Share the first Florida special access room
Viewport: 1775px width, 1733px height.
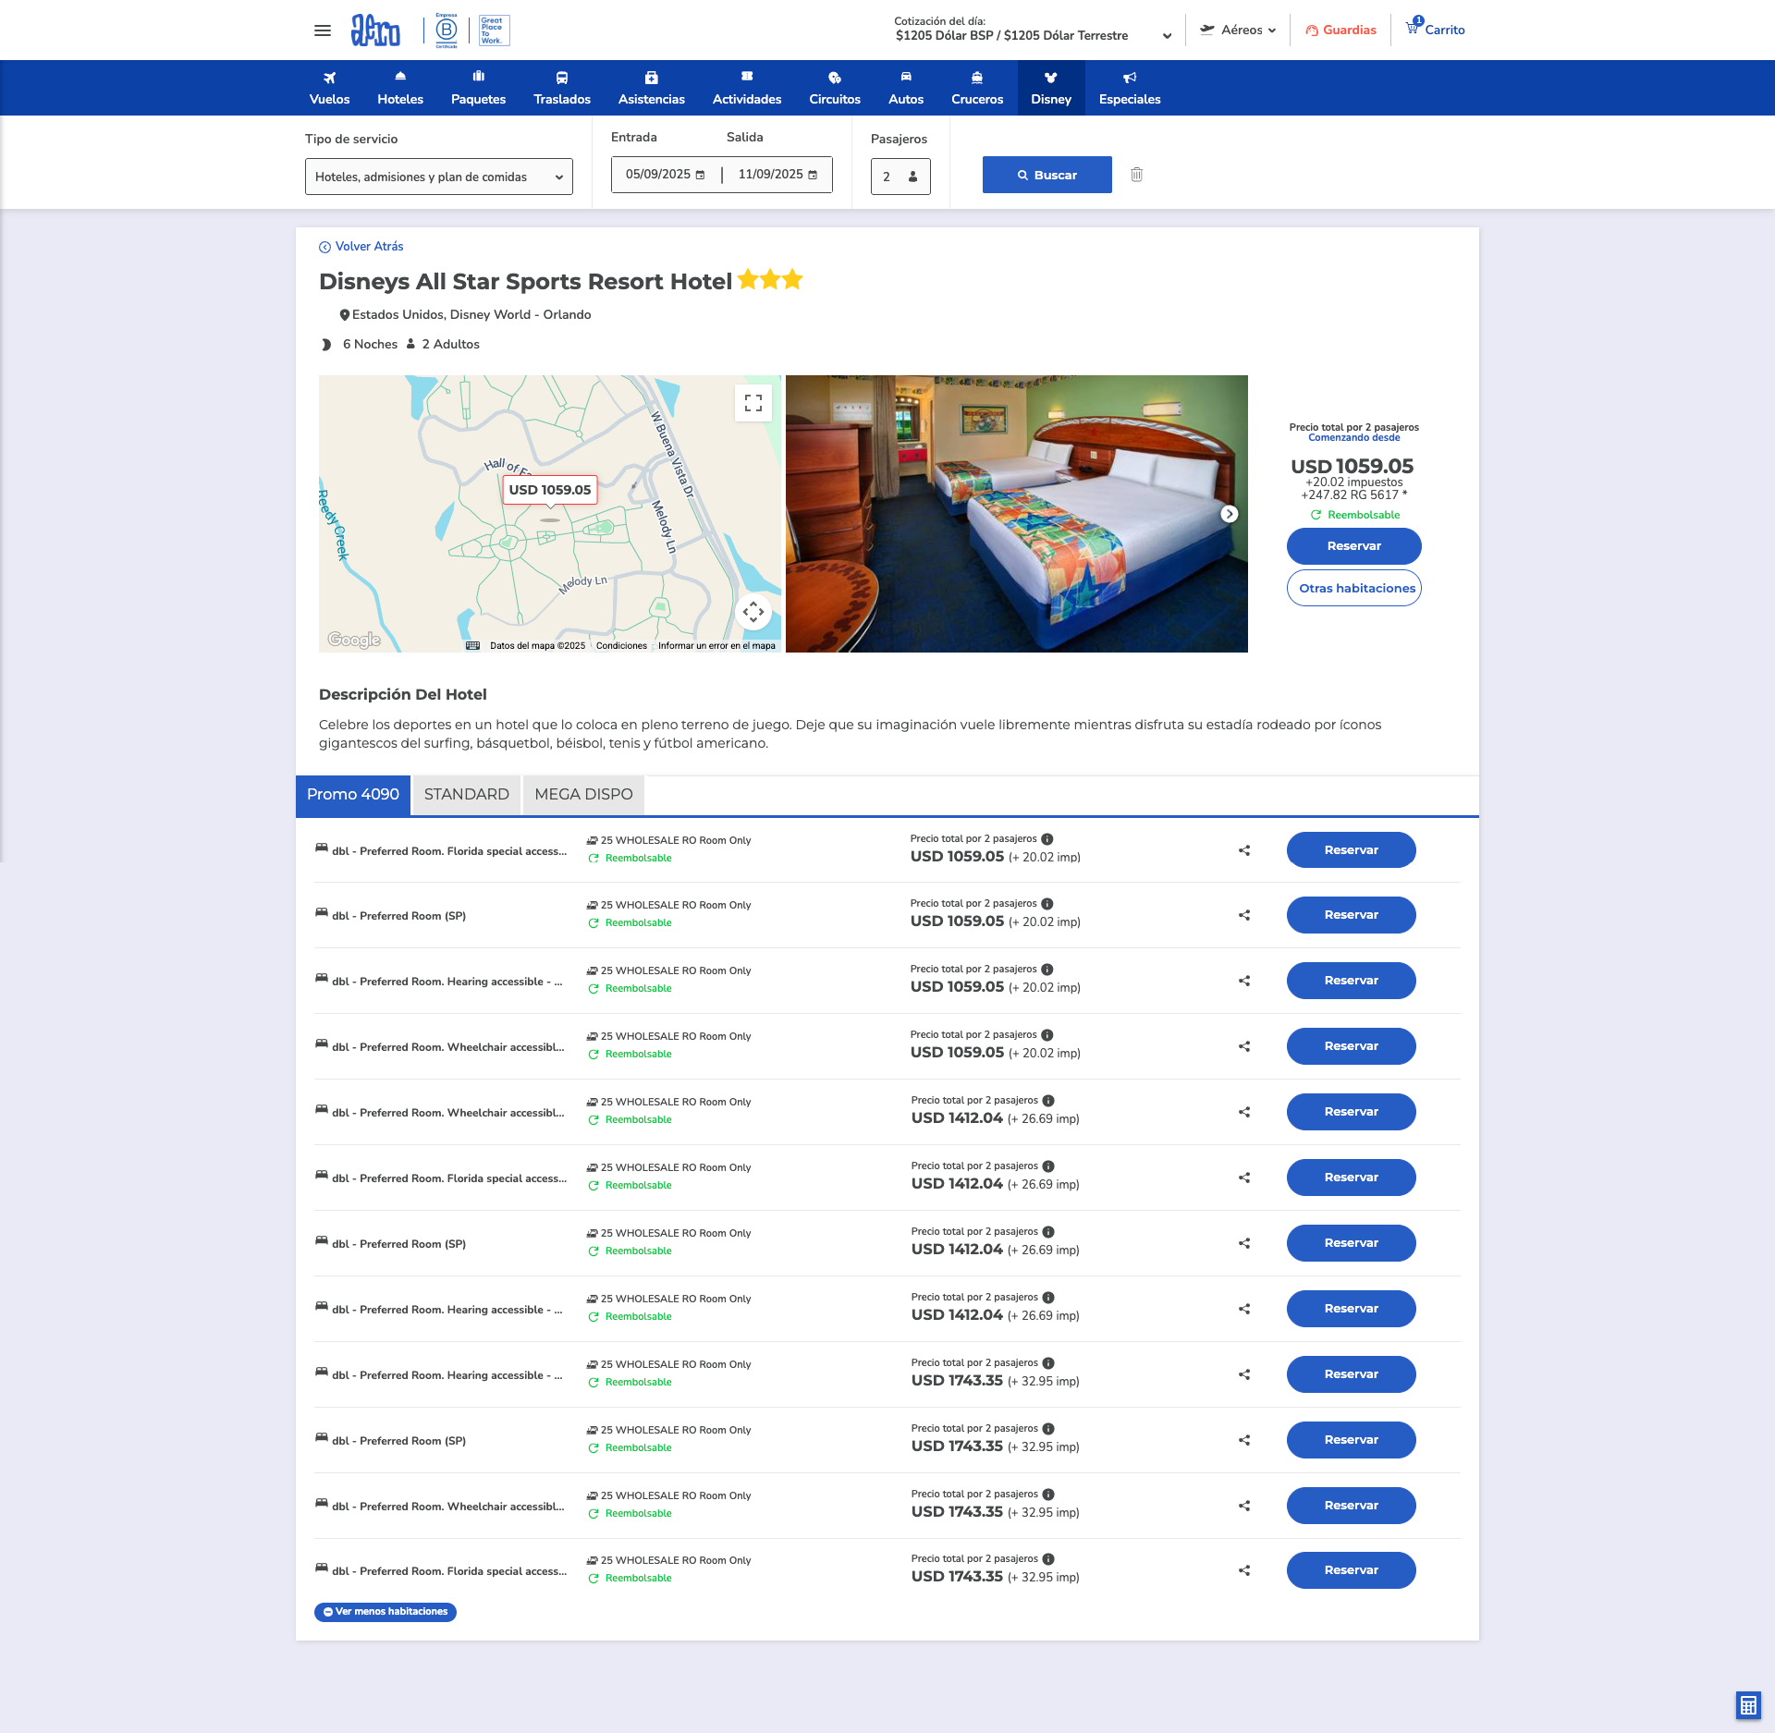pos(1244,850)
